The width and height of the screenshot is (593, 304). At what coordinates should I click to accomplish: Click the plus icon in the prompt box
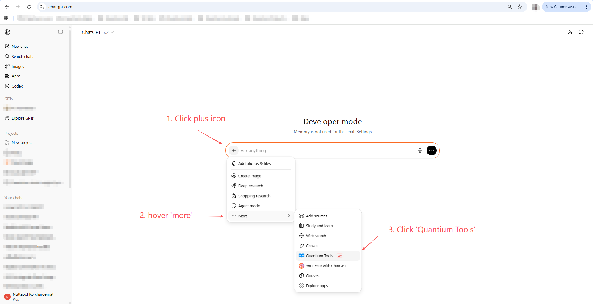click(234, 150)
